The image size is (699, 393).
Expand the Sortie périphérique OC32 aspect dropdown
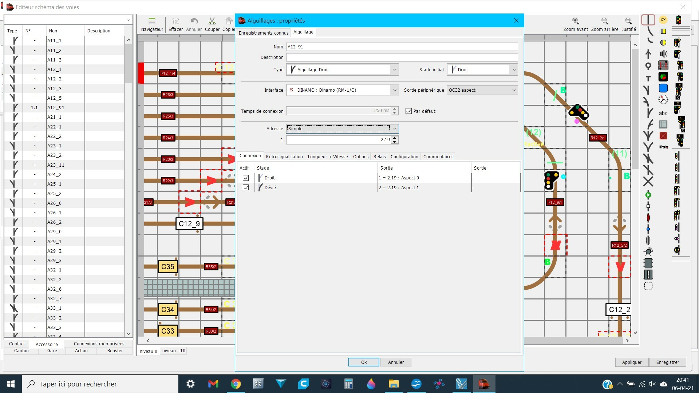514,90
